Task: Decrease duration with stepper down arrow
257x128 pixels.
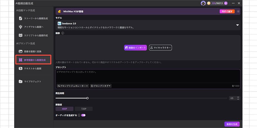Action: click(x=238, y=99)
